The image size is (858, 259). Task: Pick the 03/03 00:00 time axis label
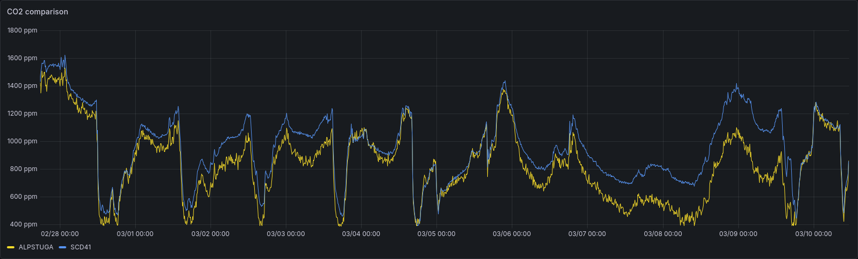coord(286,233)
